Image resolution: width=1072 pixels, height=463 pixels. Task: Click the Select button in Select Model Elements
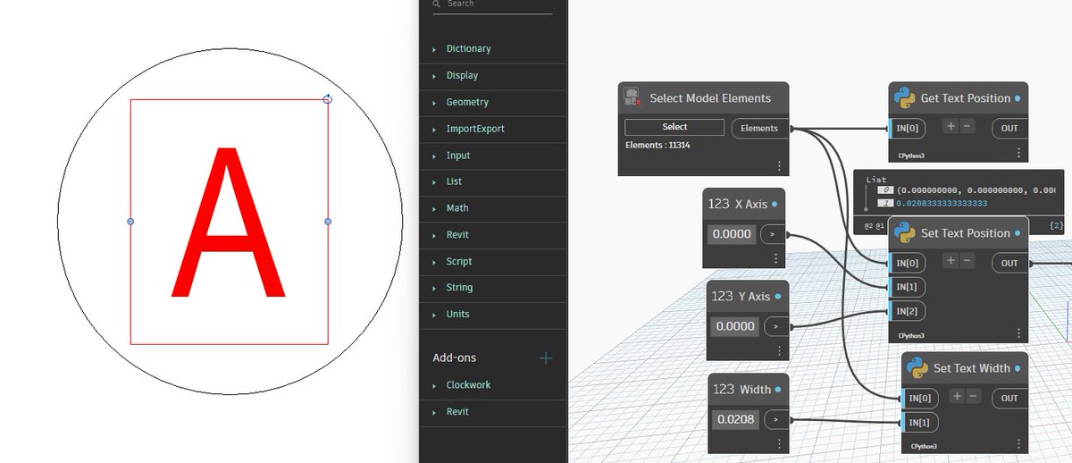coord(674,127)
